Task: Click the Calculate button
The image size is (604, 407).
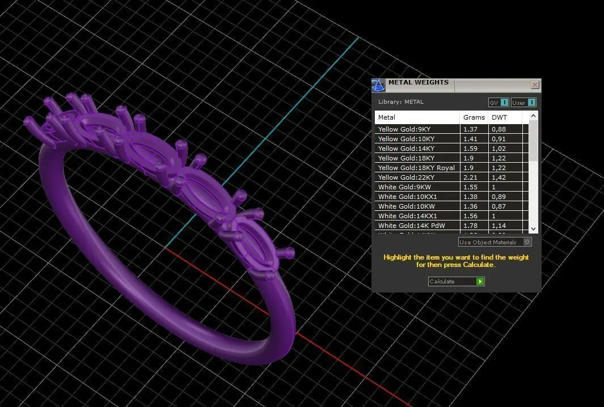Action: [x=456, y=282]
